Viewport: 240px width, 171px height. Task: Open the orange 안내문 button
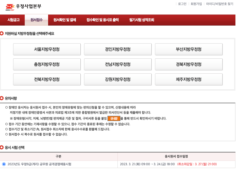(x=114, y=119)
